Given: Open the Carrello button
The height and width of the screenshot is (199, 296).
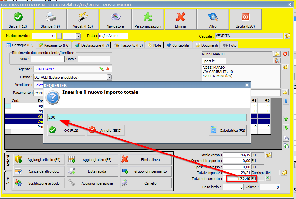Looking at the screenshot, I should 146,183.
